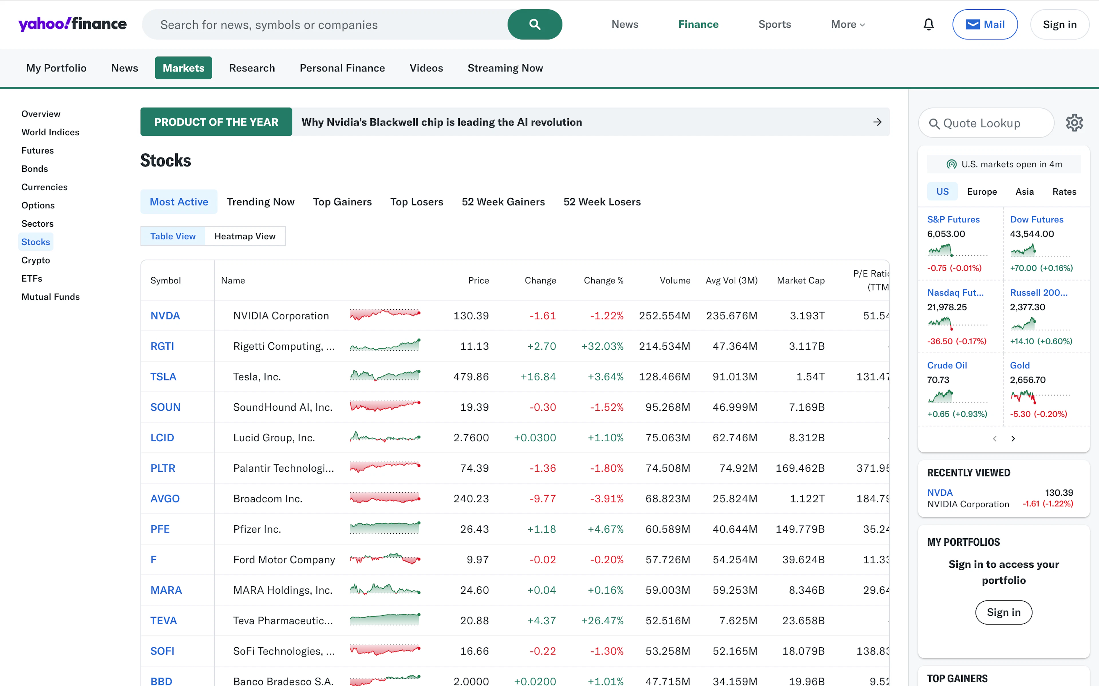Click the arrow on the Nvidia Blackwell banner
Screen dimensions: 1099x686
(x=877, y=122)
